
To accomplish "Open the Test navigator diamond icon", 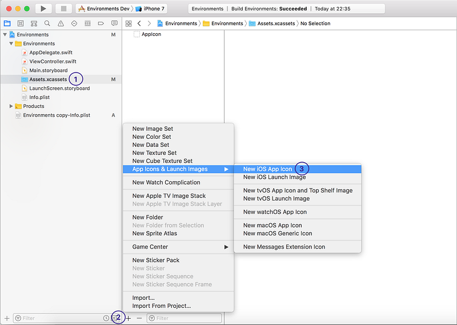I will click(74, 23).
